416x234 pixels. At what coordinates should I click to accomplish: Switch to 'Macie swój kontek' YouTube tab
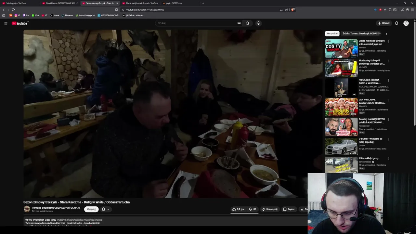point(140,3)
